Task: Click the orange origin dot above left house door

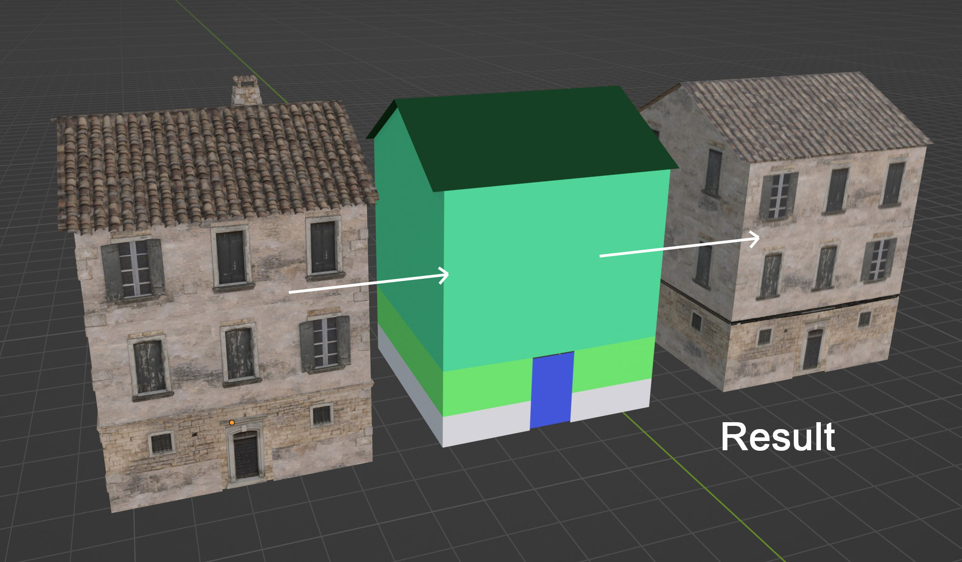Action: tap(232, 422)
